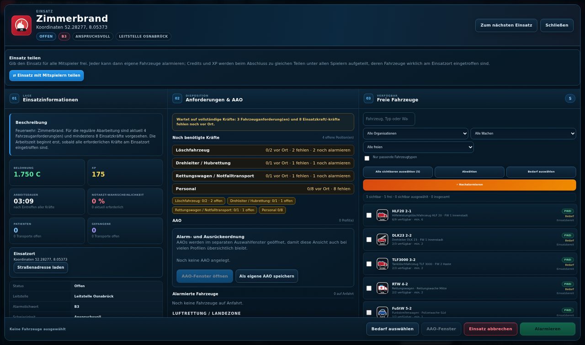Click the 'Abwählen' button
This screenshot has height=345, width=585.
point(469,172)
